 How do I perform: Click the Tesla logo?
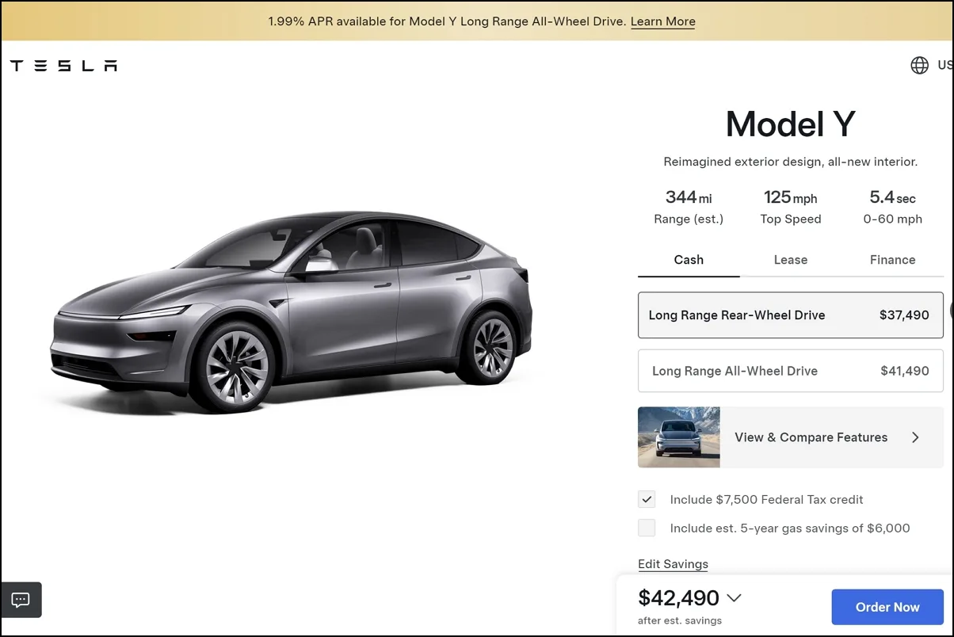(x=63, y=66)
